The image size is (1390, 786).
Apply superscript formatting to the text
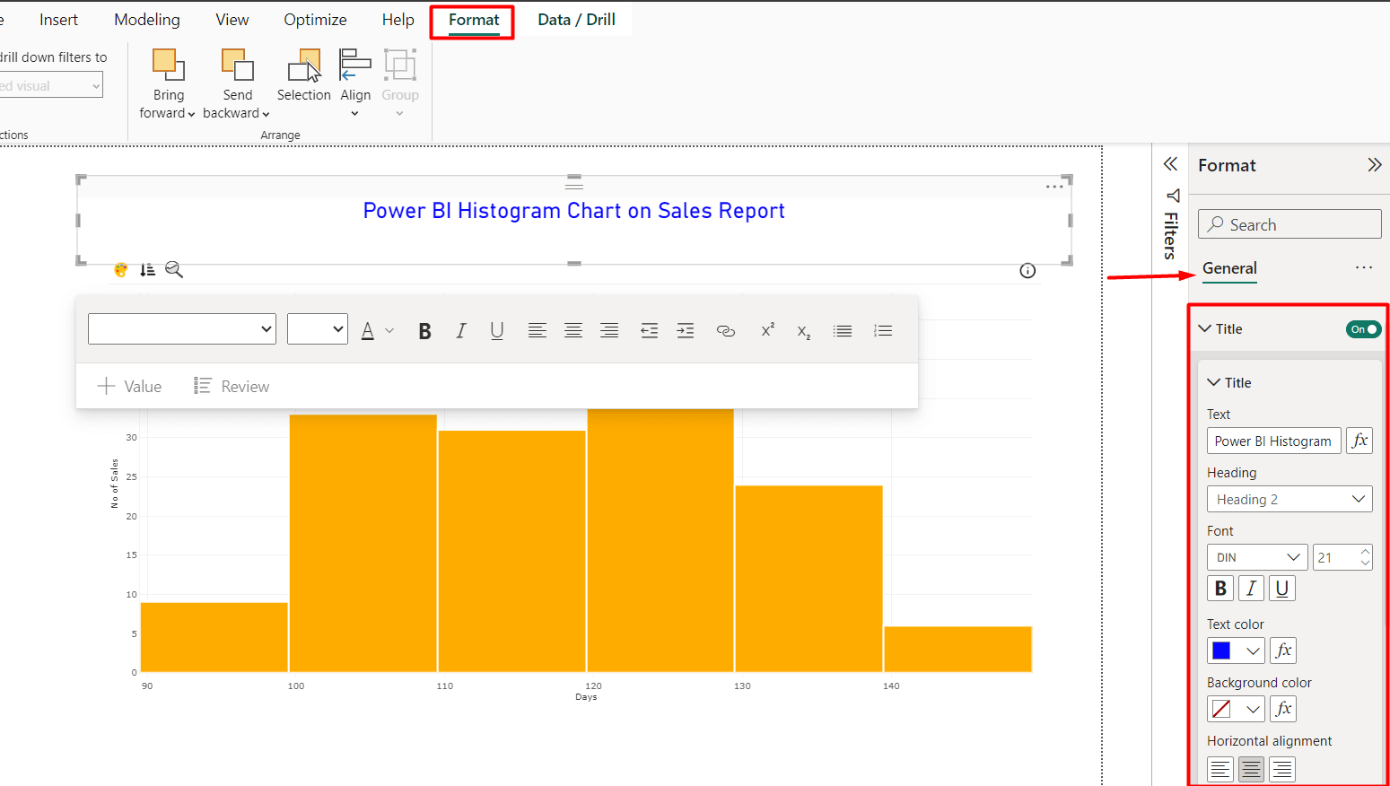point(766,330)
